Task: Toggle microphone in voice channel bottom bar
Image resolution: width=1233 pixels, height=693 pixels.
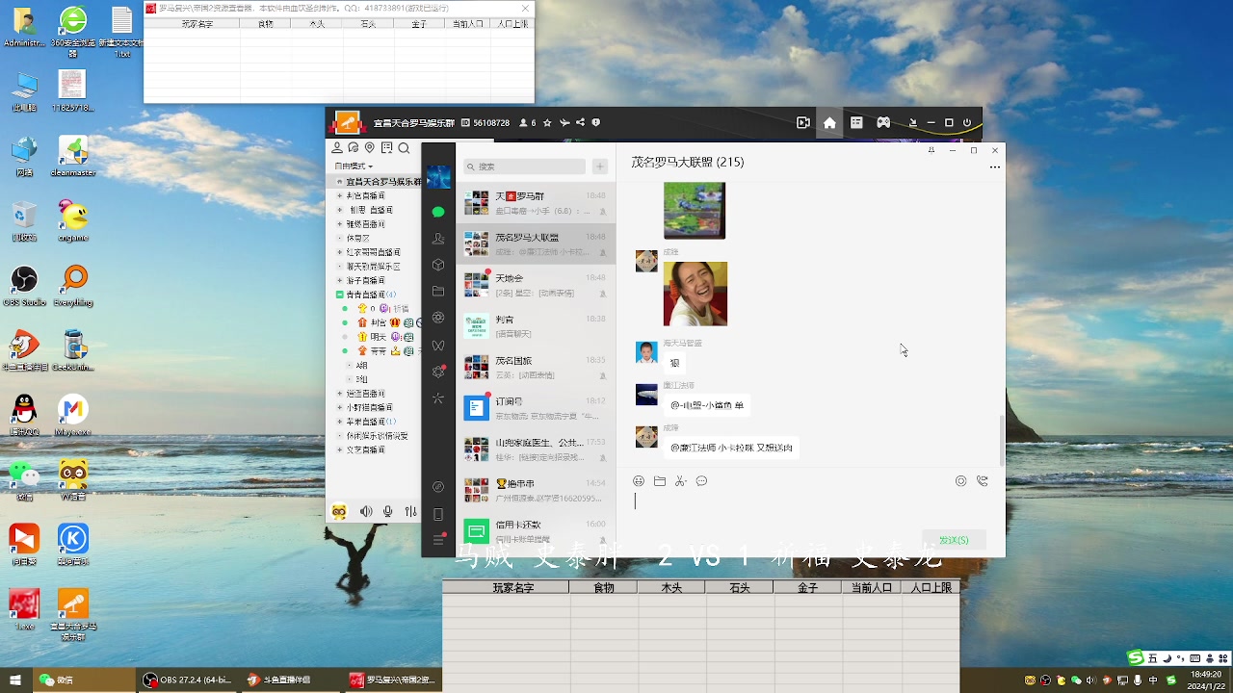Action: point(388,512)
